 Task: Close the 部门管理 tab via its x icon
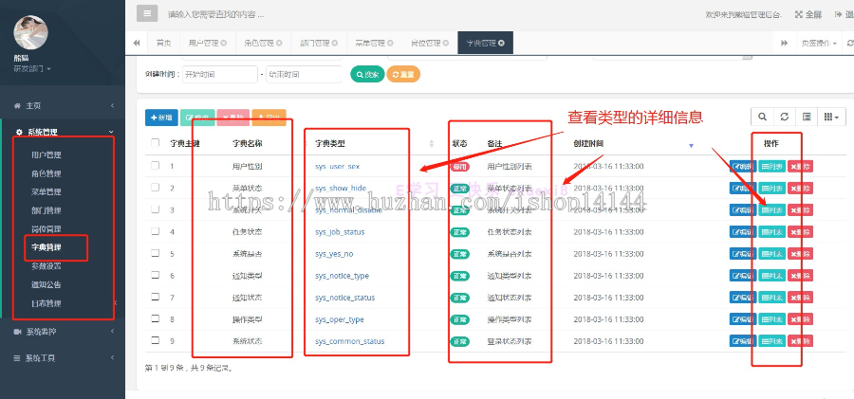pos(335,43)
